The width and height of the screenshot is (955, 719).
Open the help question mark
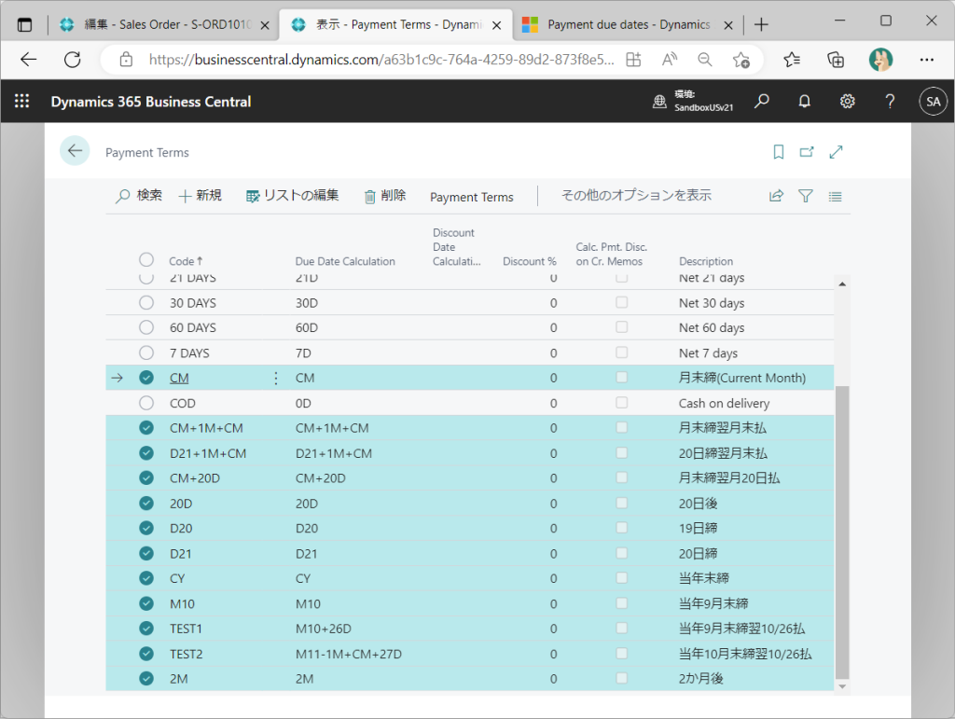[890, 101]
